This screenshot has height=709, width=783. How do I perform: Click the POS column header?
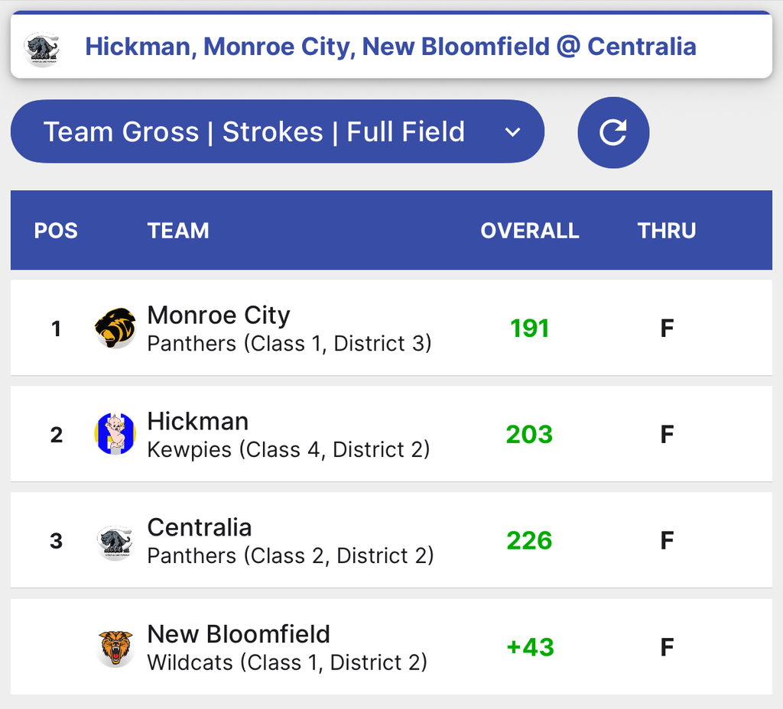(x=56, y=231)
